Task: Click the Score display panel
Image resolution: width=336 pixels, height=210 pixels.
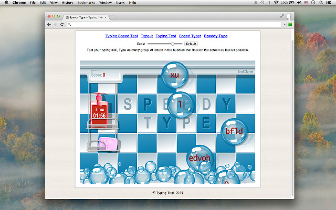Action: (x=105, y=76)
